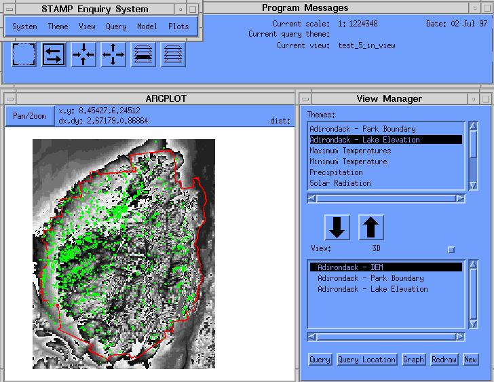
Task: Click Themes list scrollbar down arrow
Action: pyautogui.click(x=473, y=185)
